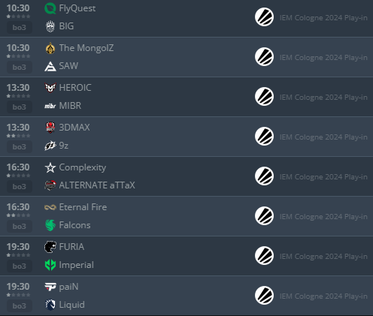Screen dimensions: 373x316
Task: Click ESL event logo in FlyQuest vs BIG row
Action: click(264, 17)
